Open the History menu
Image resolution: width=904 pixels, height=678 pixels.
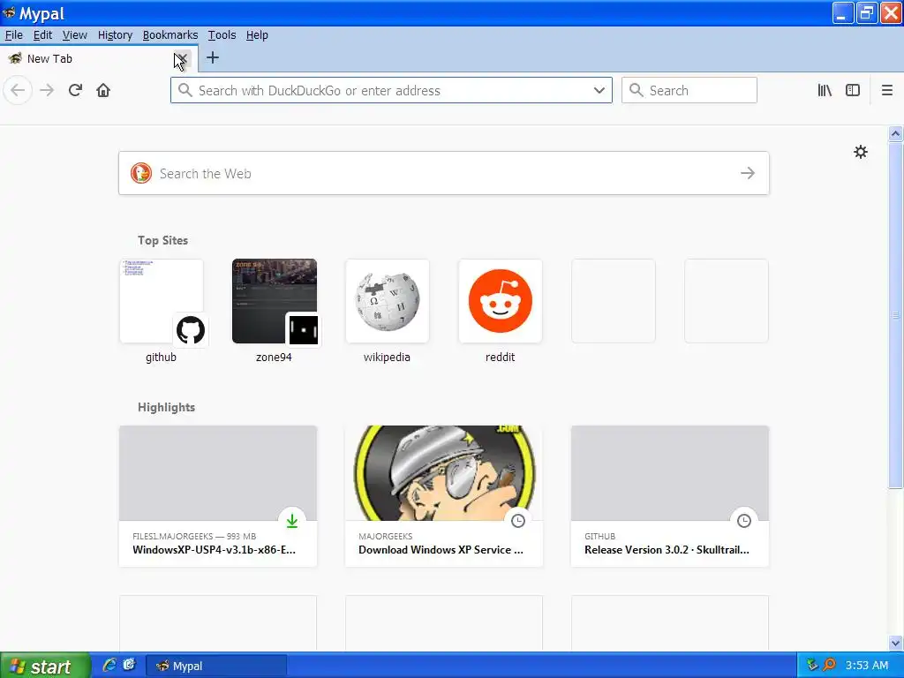(115, 35)
